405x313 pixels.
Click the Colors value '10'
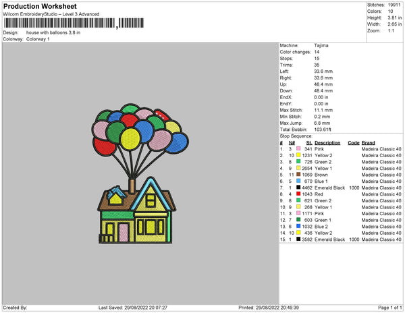(x=390, y=11)
